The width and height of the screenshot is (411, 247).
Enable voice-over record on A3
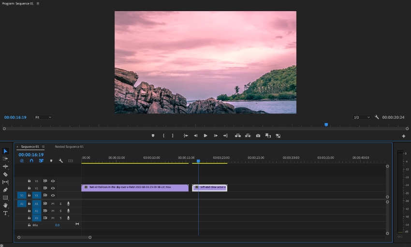(x=68, y=218)
